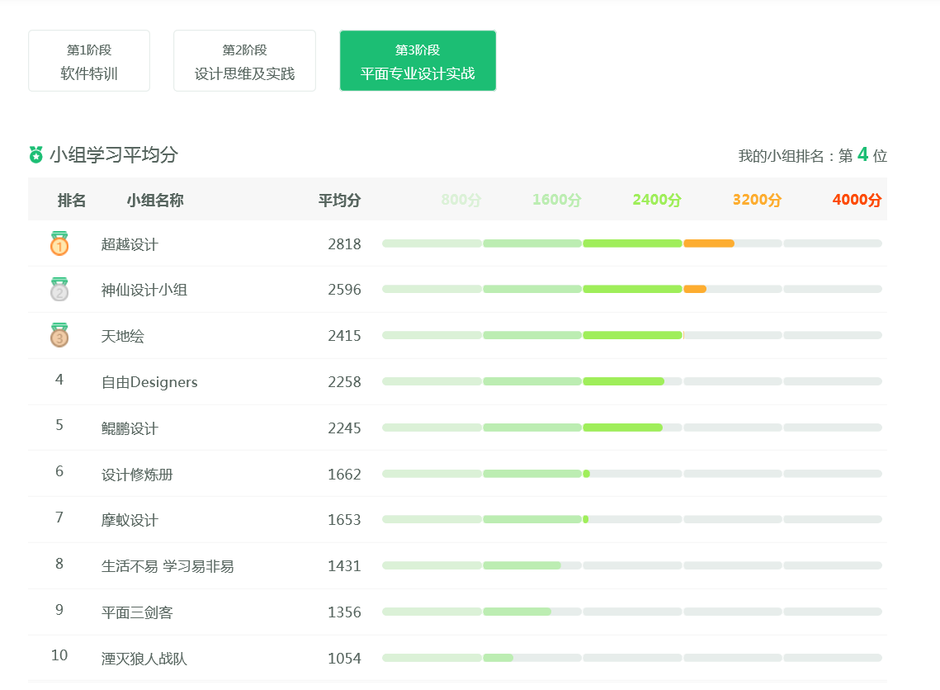Screen dimensions: 940x690
Task: Click the 平面三剑客 group name
Action: pyautogui.click(x=137, y=612)
